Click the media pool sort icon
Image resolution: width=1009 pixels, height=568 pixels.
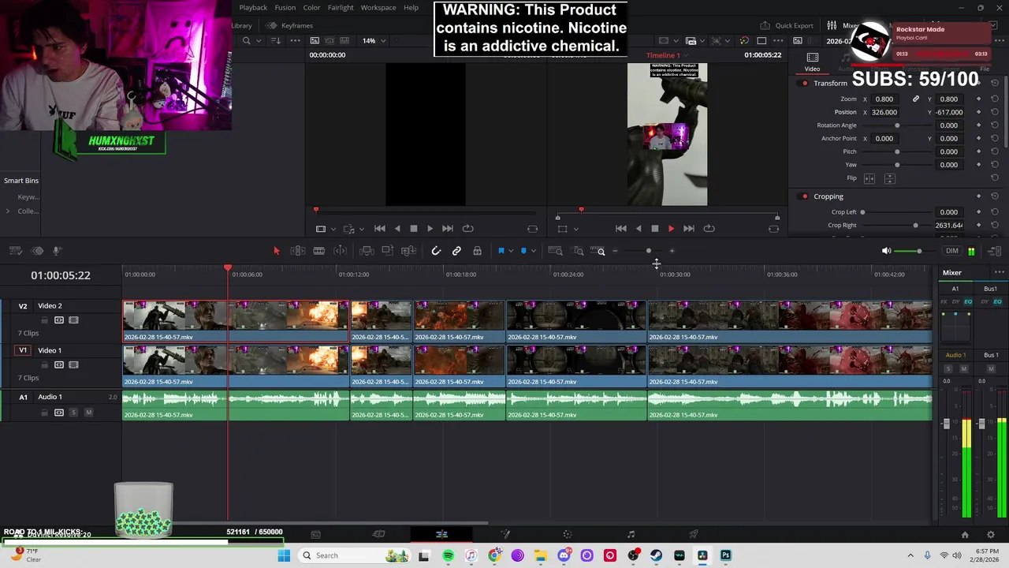pyautogui.click(x=276, y=40)
